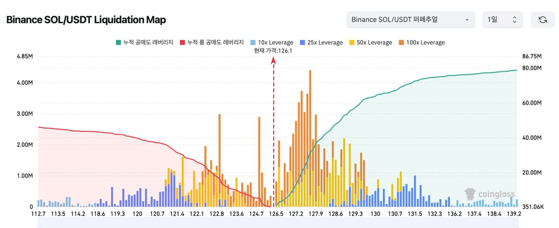Click the refresh icon button

tap(542, 20)
